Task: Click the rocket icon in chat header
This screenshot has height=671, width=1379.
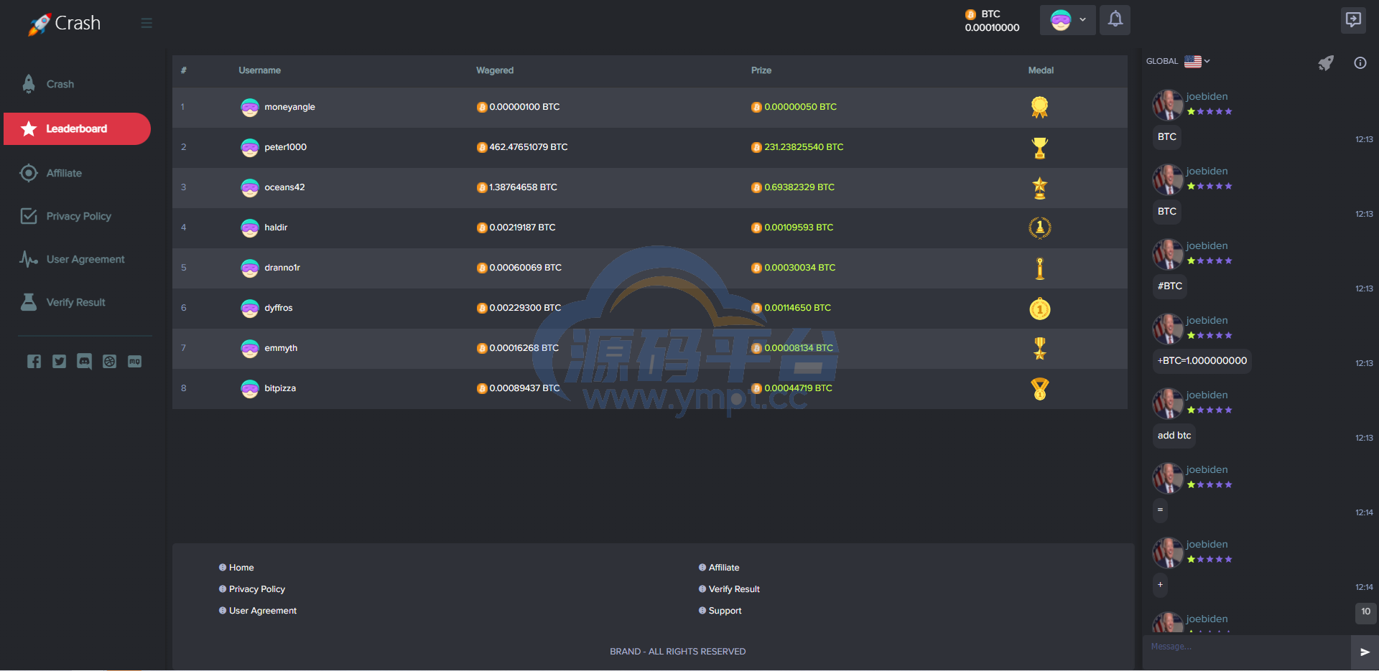Action: (x=1326, y=62)
